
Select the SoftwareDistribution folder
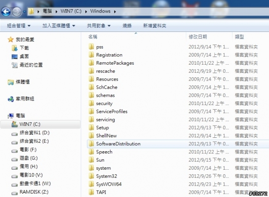click(x=115, y=144)
